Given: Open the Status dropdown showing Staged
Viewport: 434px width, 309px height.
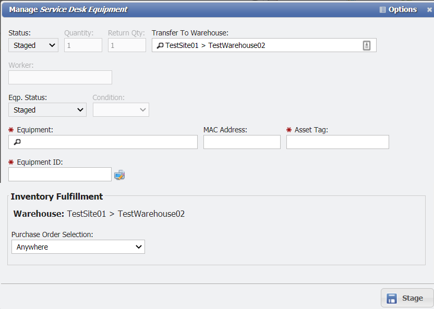Looking at the screenshot, I should (x=33, y=45).
